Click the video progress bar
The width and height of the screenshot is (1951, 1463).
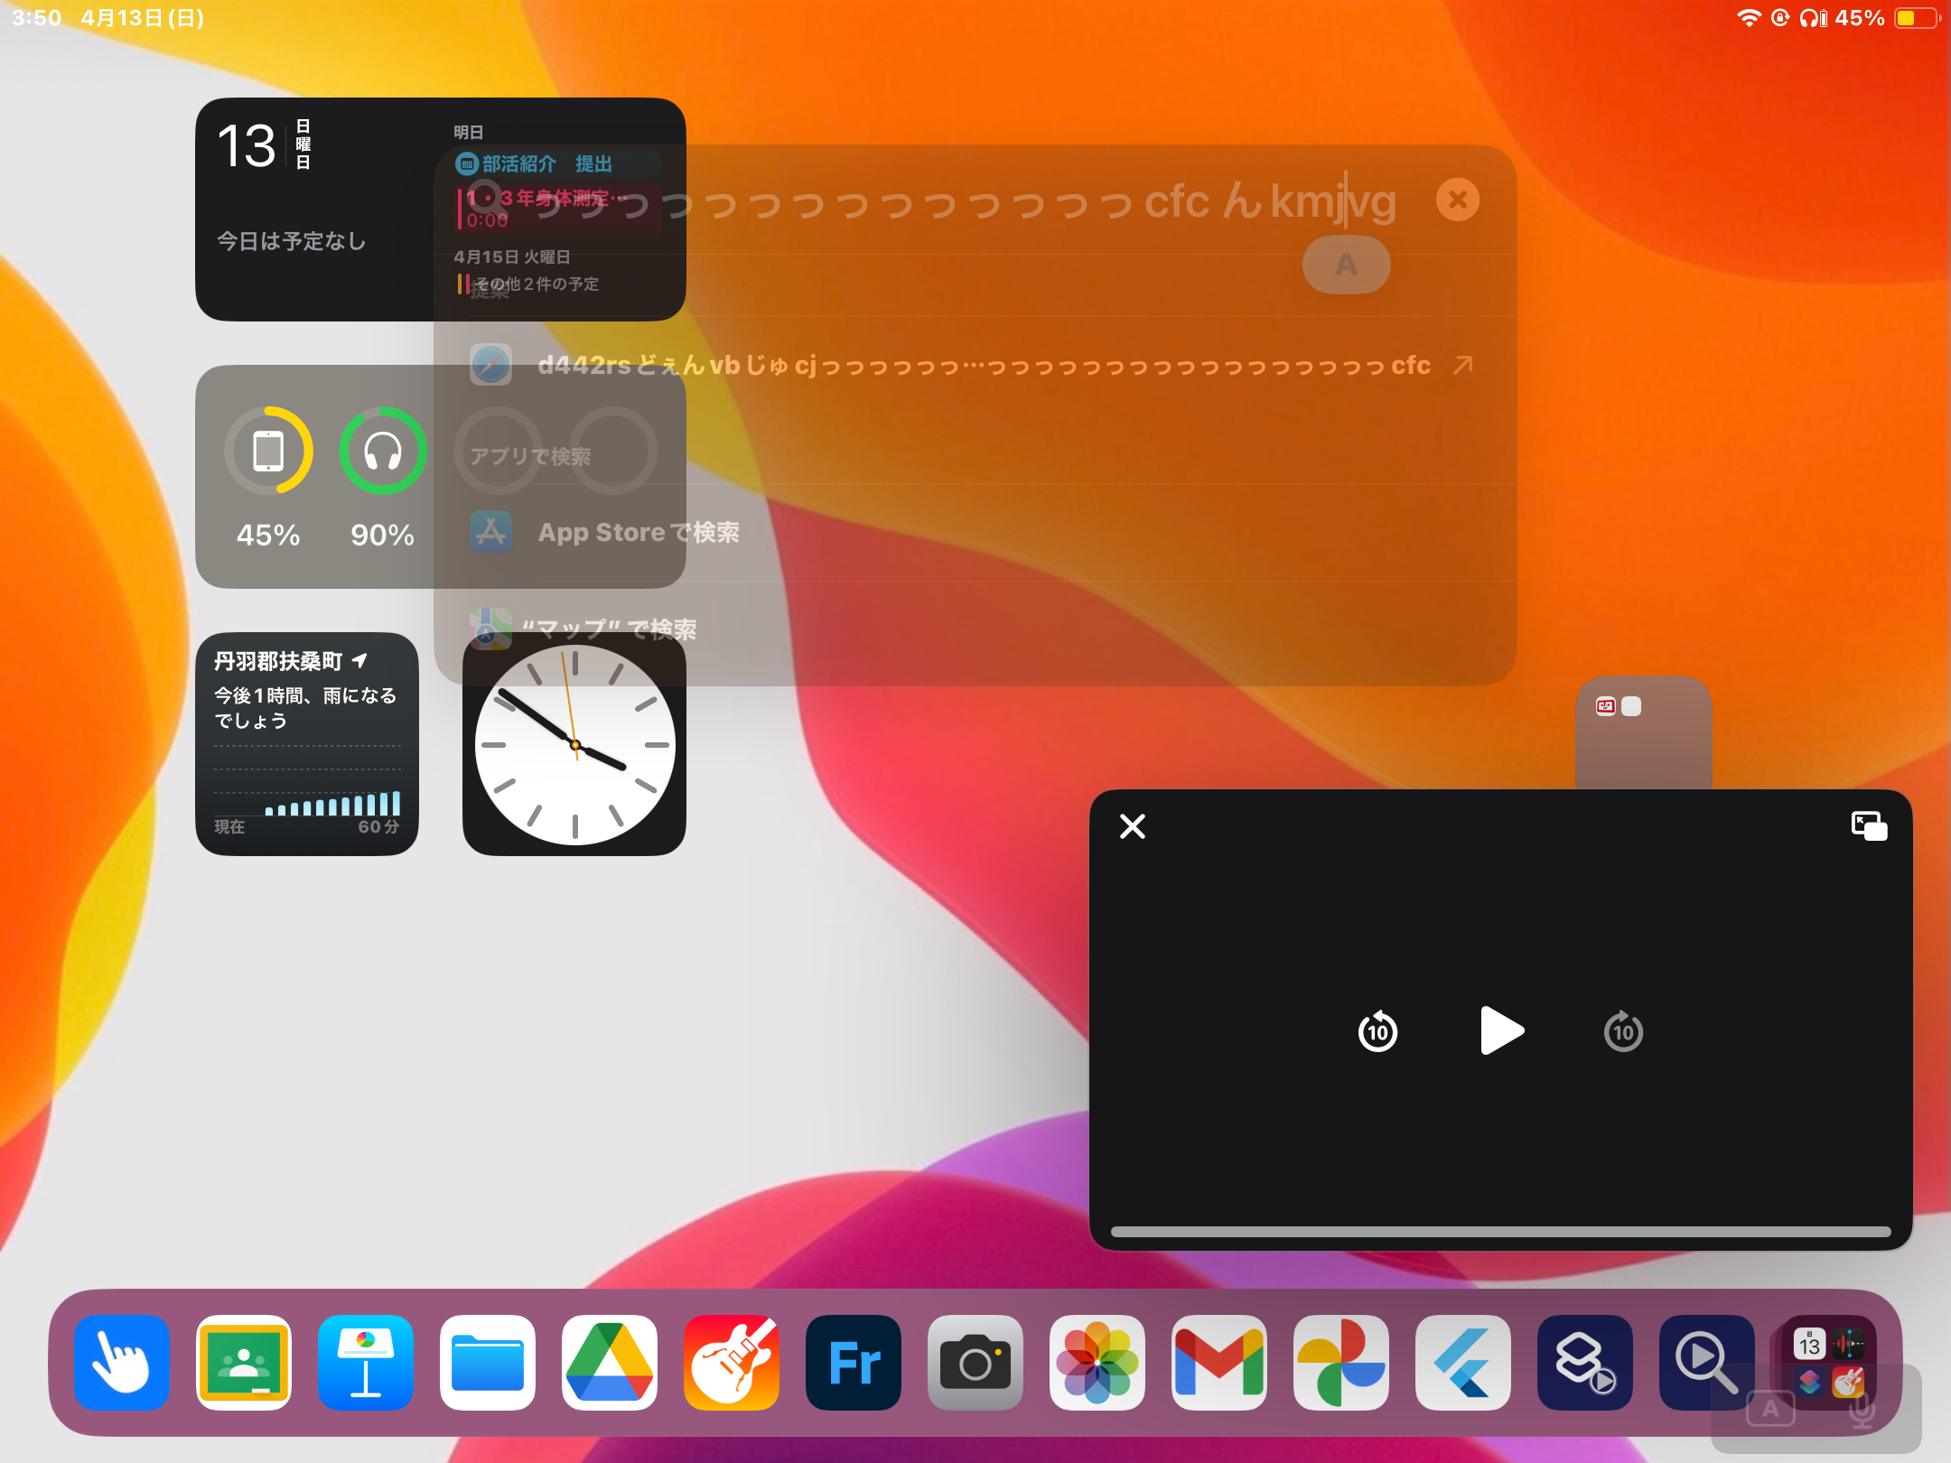tap(1499, 1232)
